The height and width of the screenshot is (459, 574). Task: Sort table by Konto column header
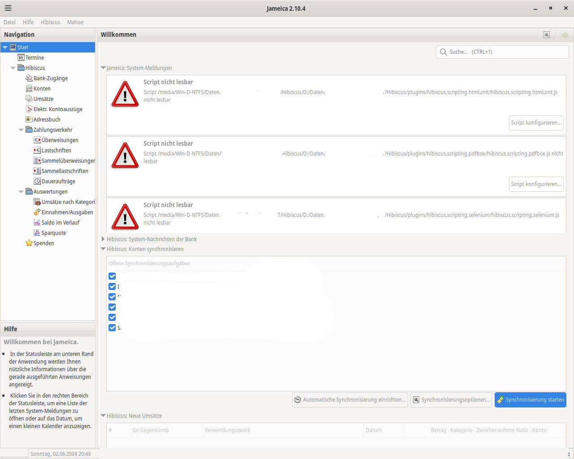pyautogui.click(x=548, y=430)
